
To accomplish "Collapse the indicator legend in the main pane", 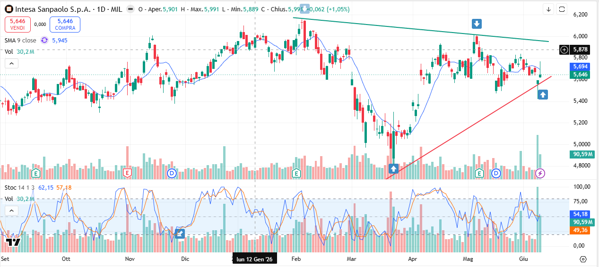I will [x=11, y=63].
